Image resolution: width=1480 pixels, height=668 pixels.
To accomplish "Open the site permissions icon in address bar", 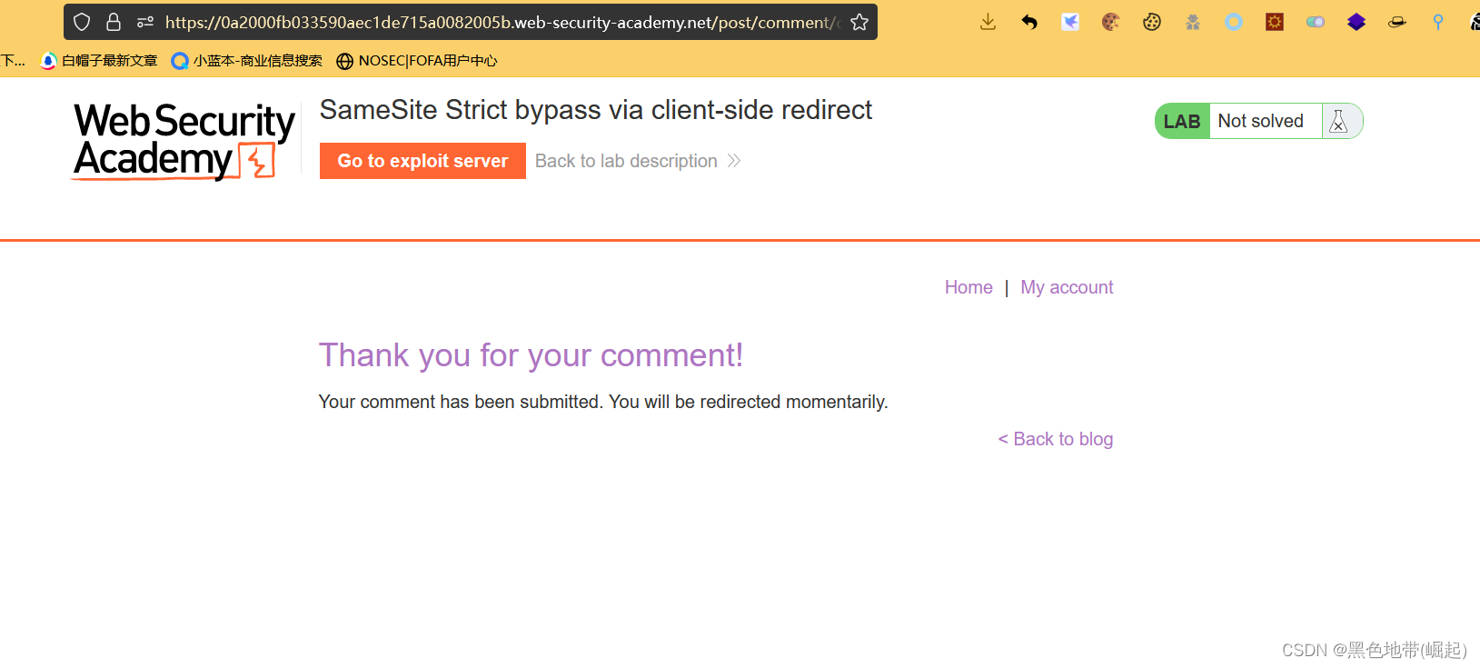I will tap(145, 22).
